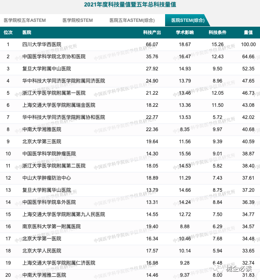The width and height of the screenshot is (260, 280).
Task: Select the 医院五年ASTEM(综合) tab
Action: click(132, 20)
